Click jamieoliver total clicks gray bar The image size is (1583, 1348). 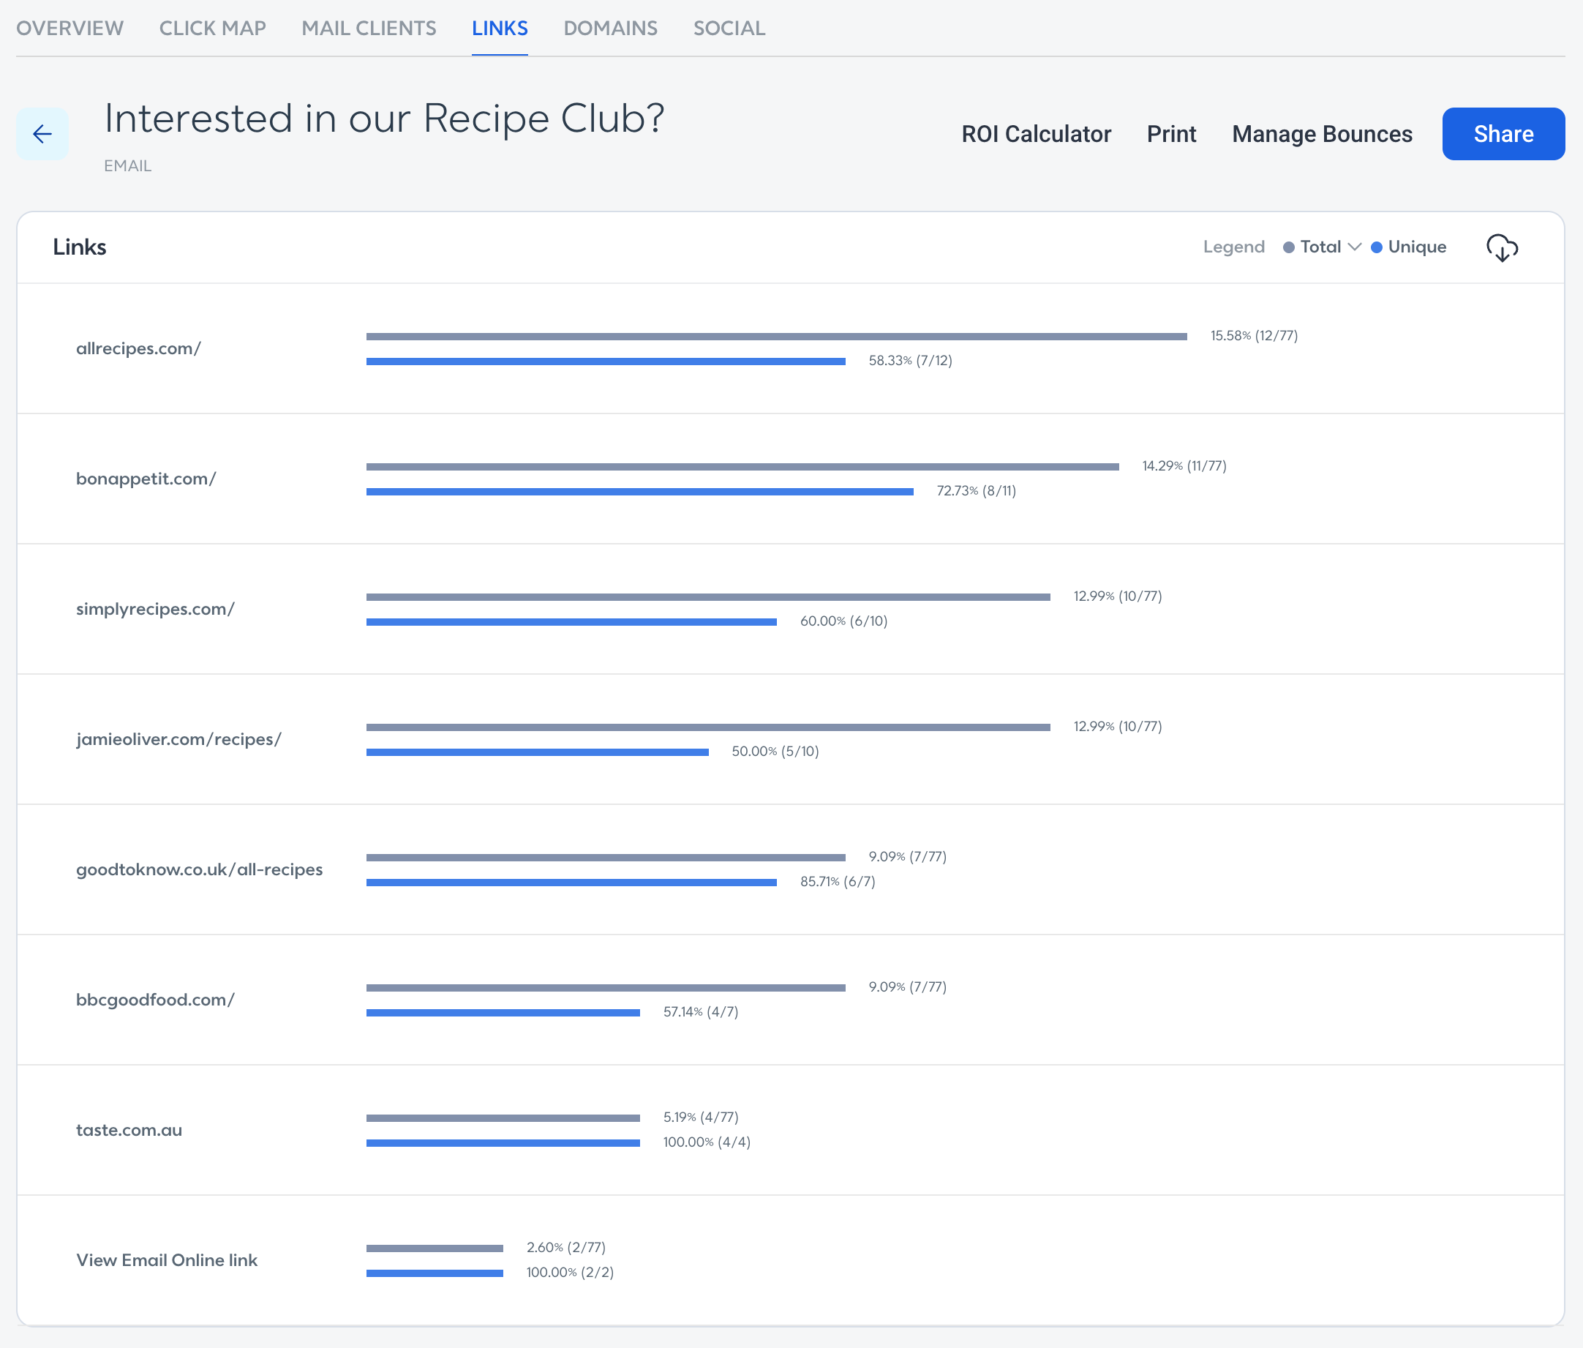[x=708, y=727]
